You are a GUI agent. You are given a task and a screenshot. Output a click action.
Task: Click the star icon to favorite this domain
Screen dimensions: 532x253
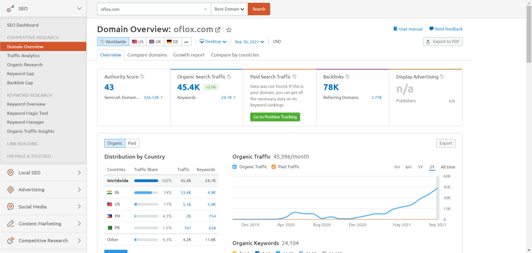tap(229, 30)
